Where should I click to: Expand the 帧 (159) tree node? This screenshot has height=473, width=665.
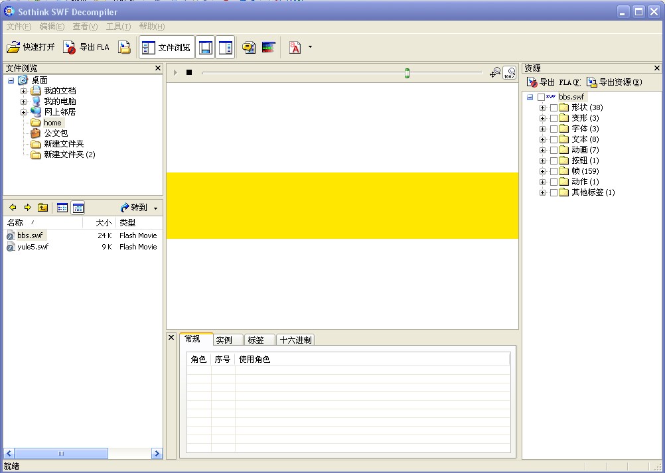542,171
